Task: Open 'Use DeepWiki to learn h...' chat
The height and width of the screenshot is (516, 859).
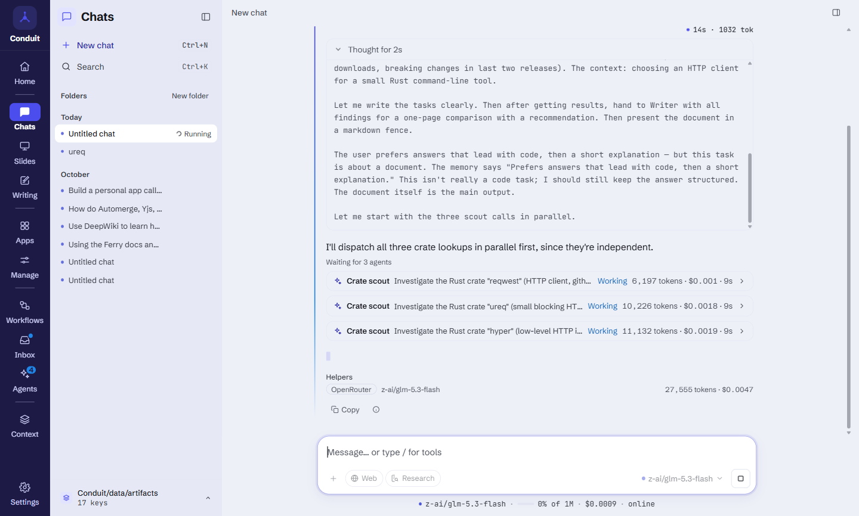Action: [x=136, y=226]
